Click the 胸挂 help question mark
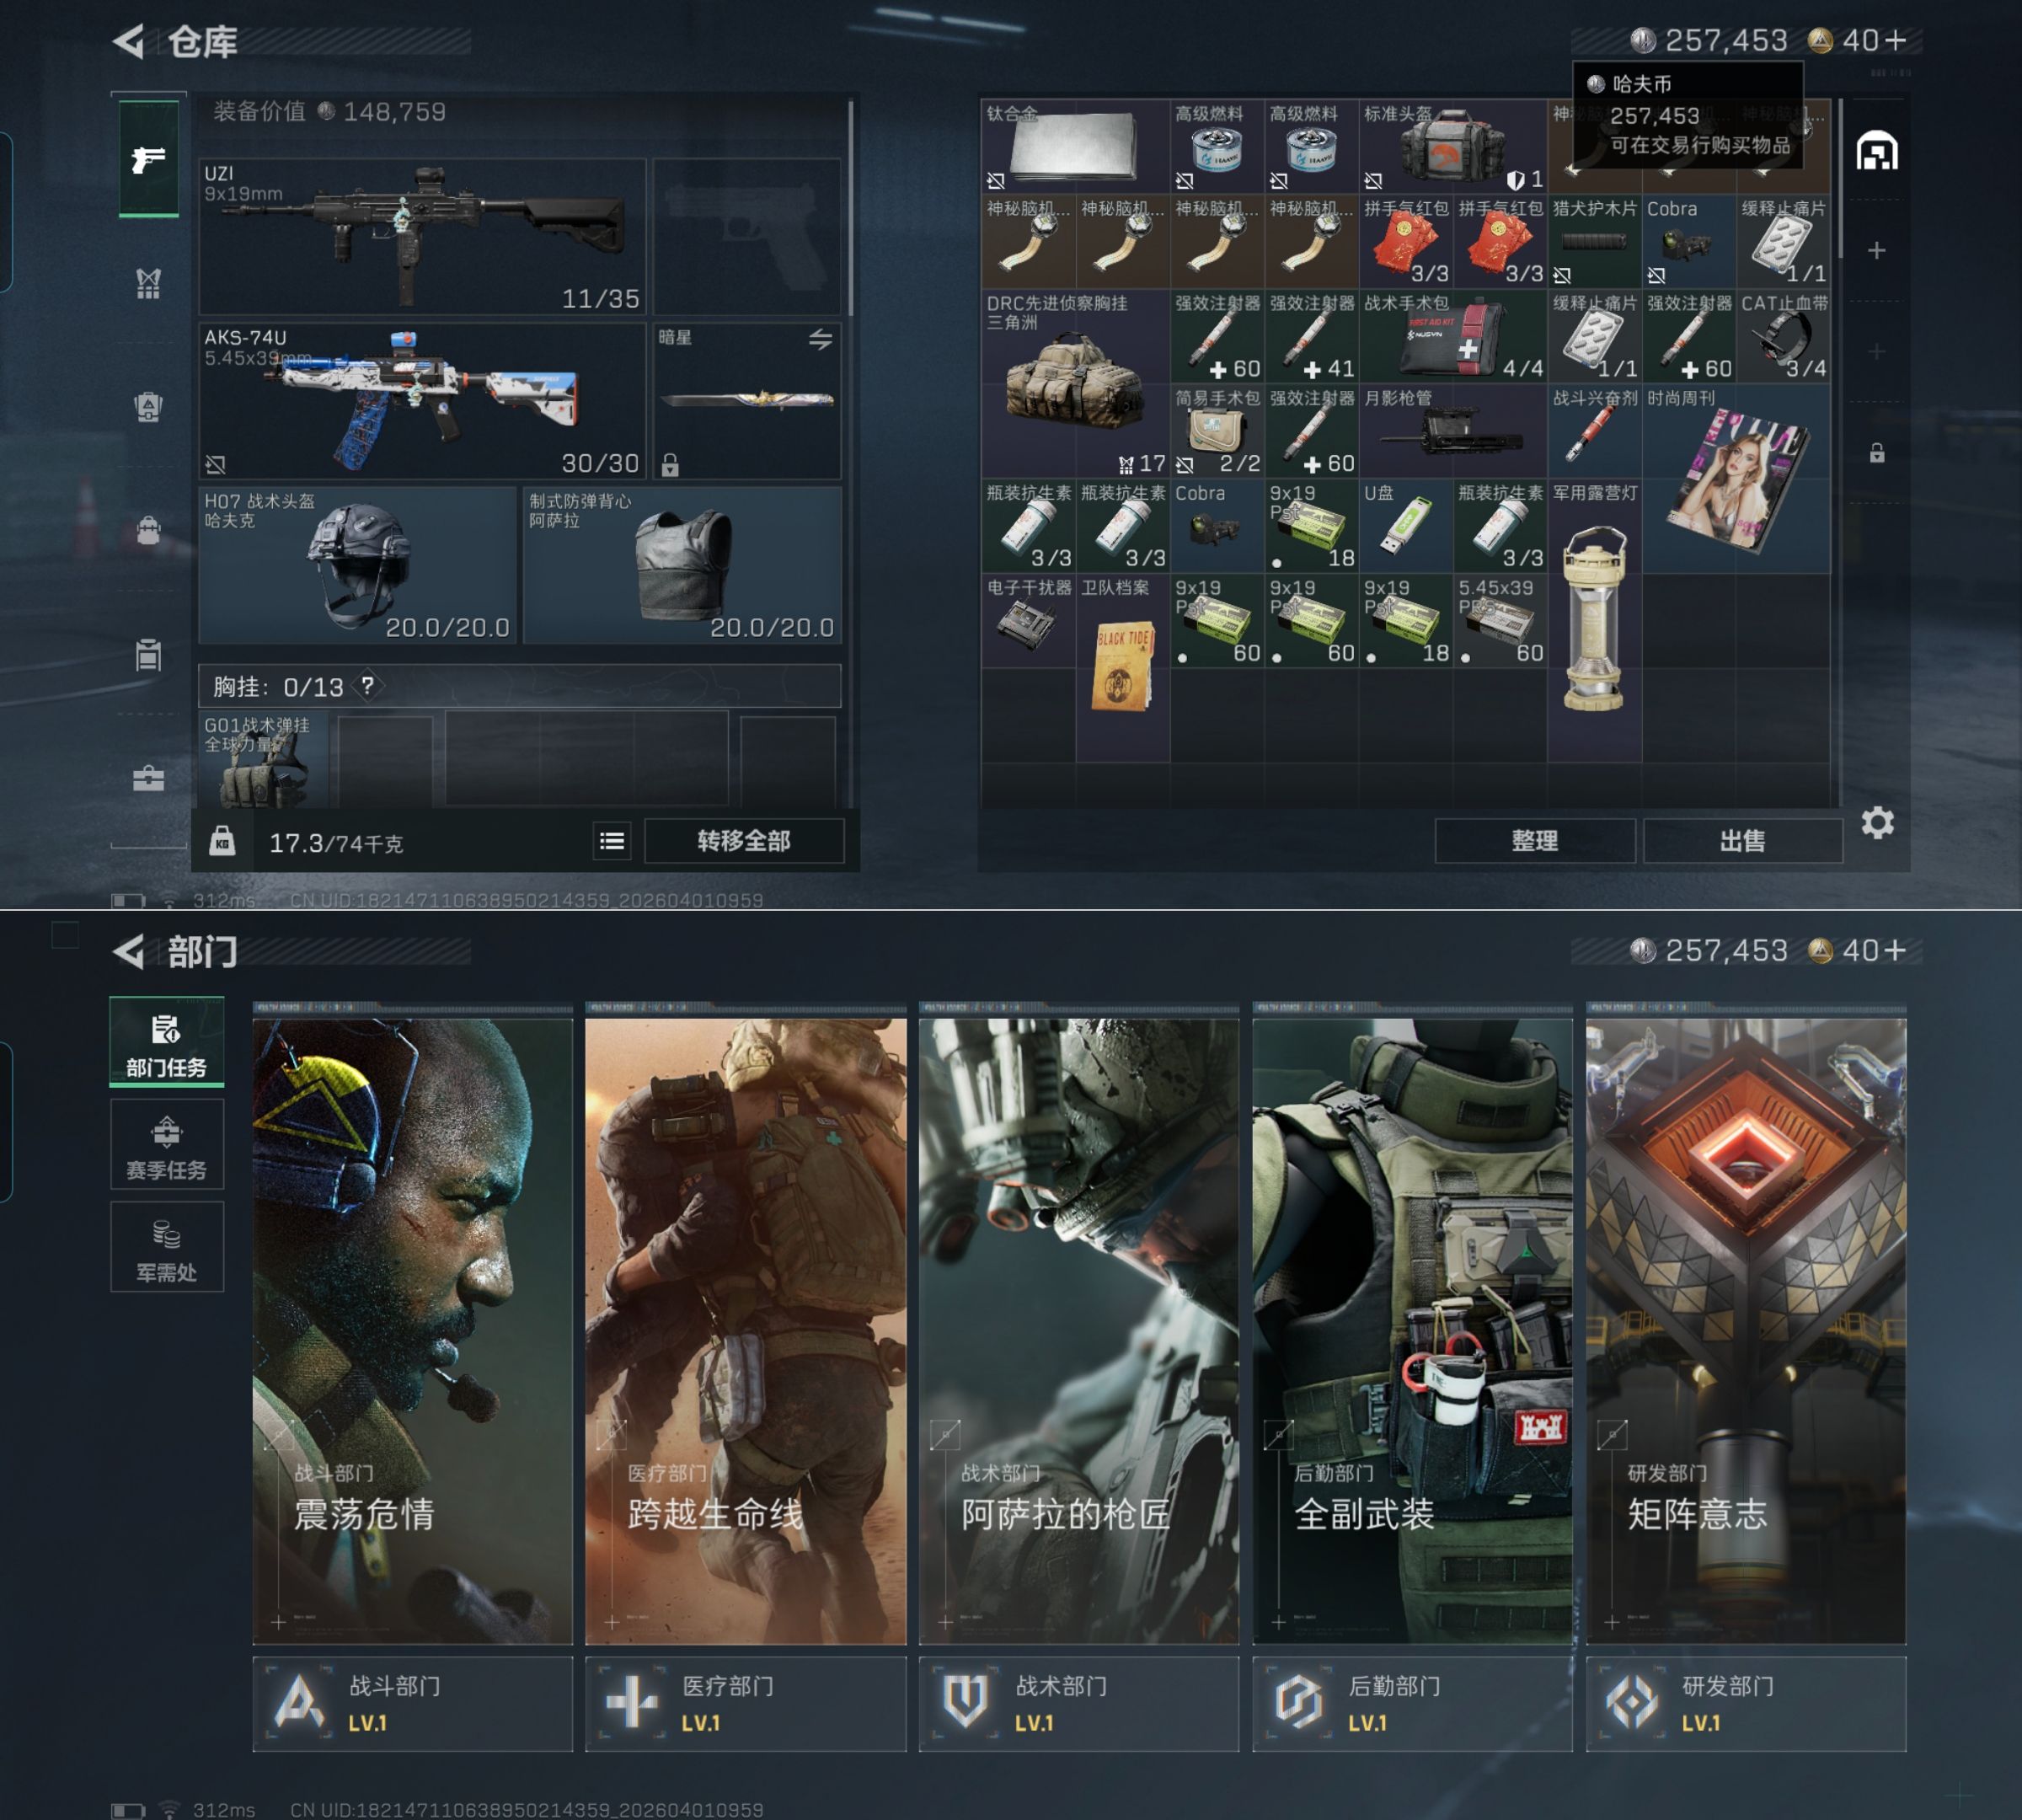This screenshot has width=2022, height=1820. point(368,686)
